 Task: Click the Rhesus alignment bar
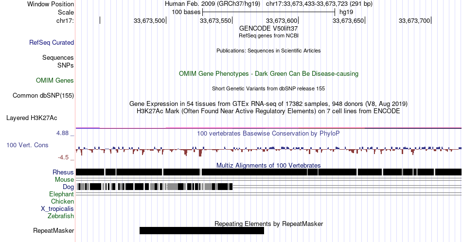point(268,172)
